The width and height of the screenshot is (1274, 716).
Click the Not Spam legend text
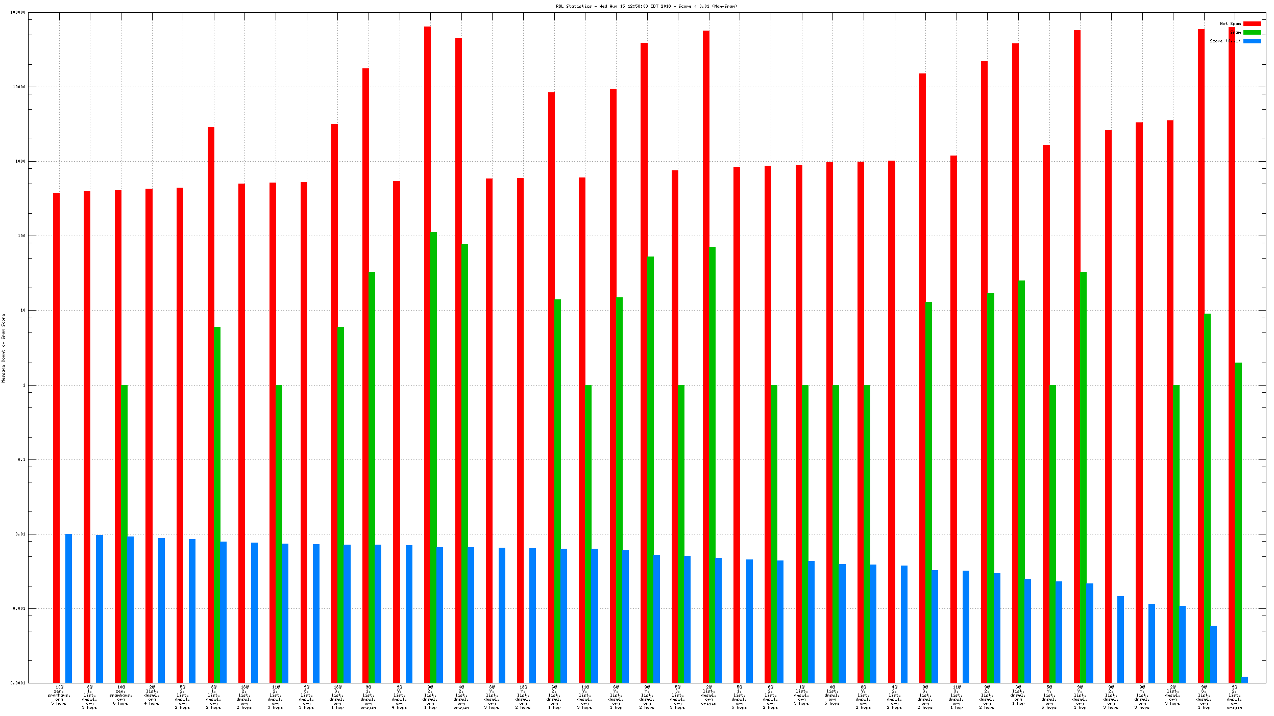point(1230,23)
